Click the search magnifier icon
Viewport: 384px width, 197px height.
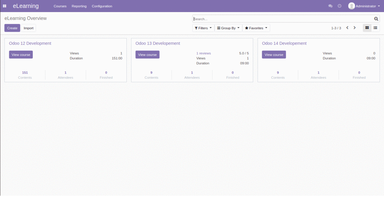tap(376, 19)
